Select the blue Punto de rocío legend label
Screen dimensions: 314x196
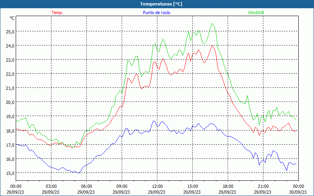click(x=156, y=13)
